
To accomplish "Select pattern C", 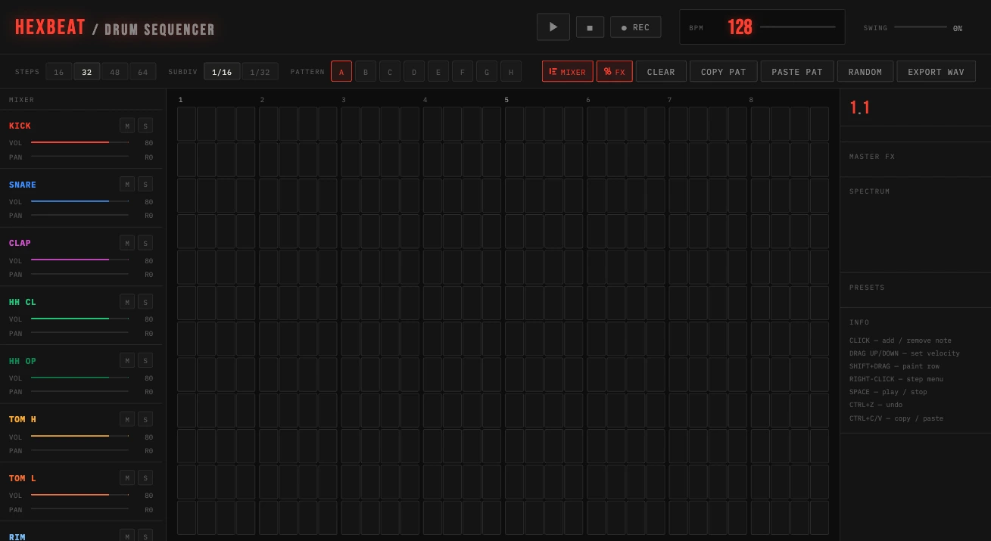I will tap(390, 72).
